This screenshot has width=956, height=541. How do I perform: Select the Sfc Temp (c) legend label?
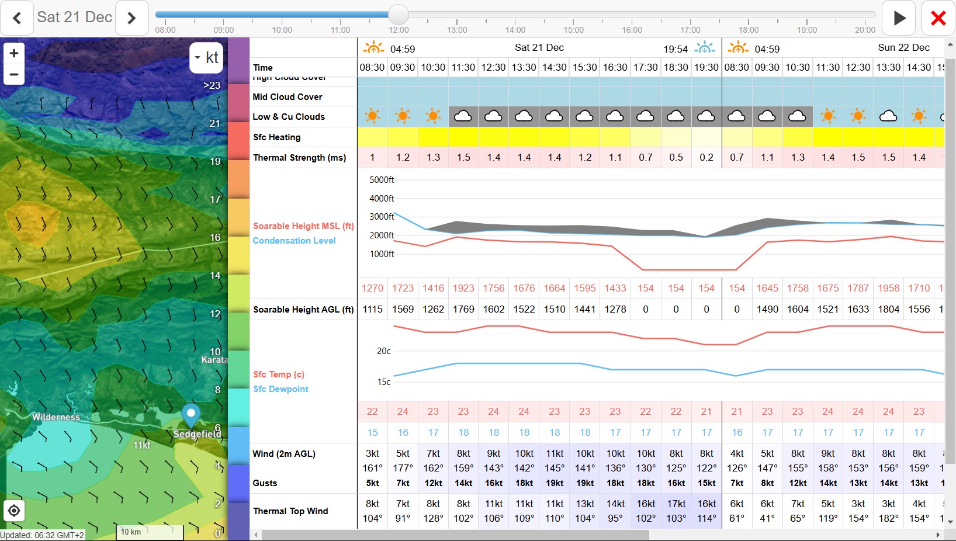click(x=278, y=374)
